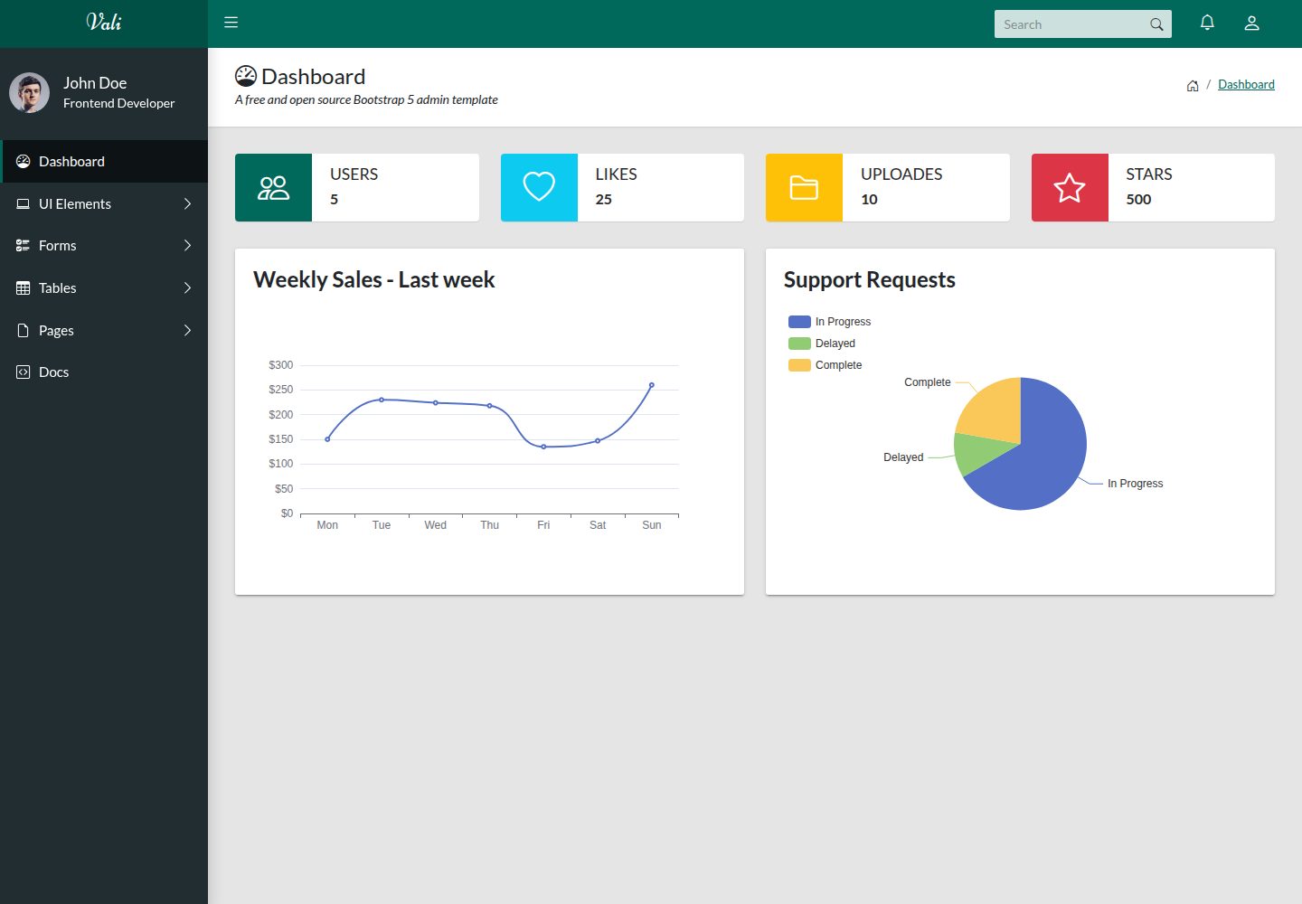Click John Doe's avatar photo
The height and width of the screenshot is (904, 1302).
click(30, 92)
